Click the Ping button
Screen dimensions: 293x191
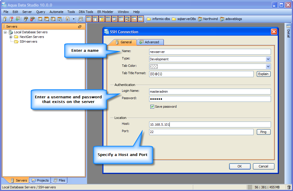[x=264, y=132]
